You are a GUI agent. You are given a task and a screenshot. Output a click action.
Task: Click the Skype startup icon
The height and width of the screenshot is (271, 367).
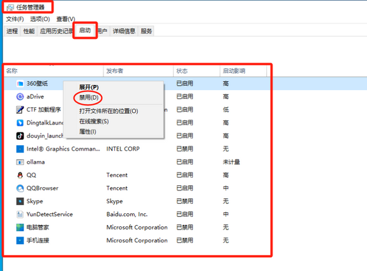pos(20,201)
